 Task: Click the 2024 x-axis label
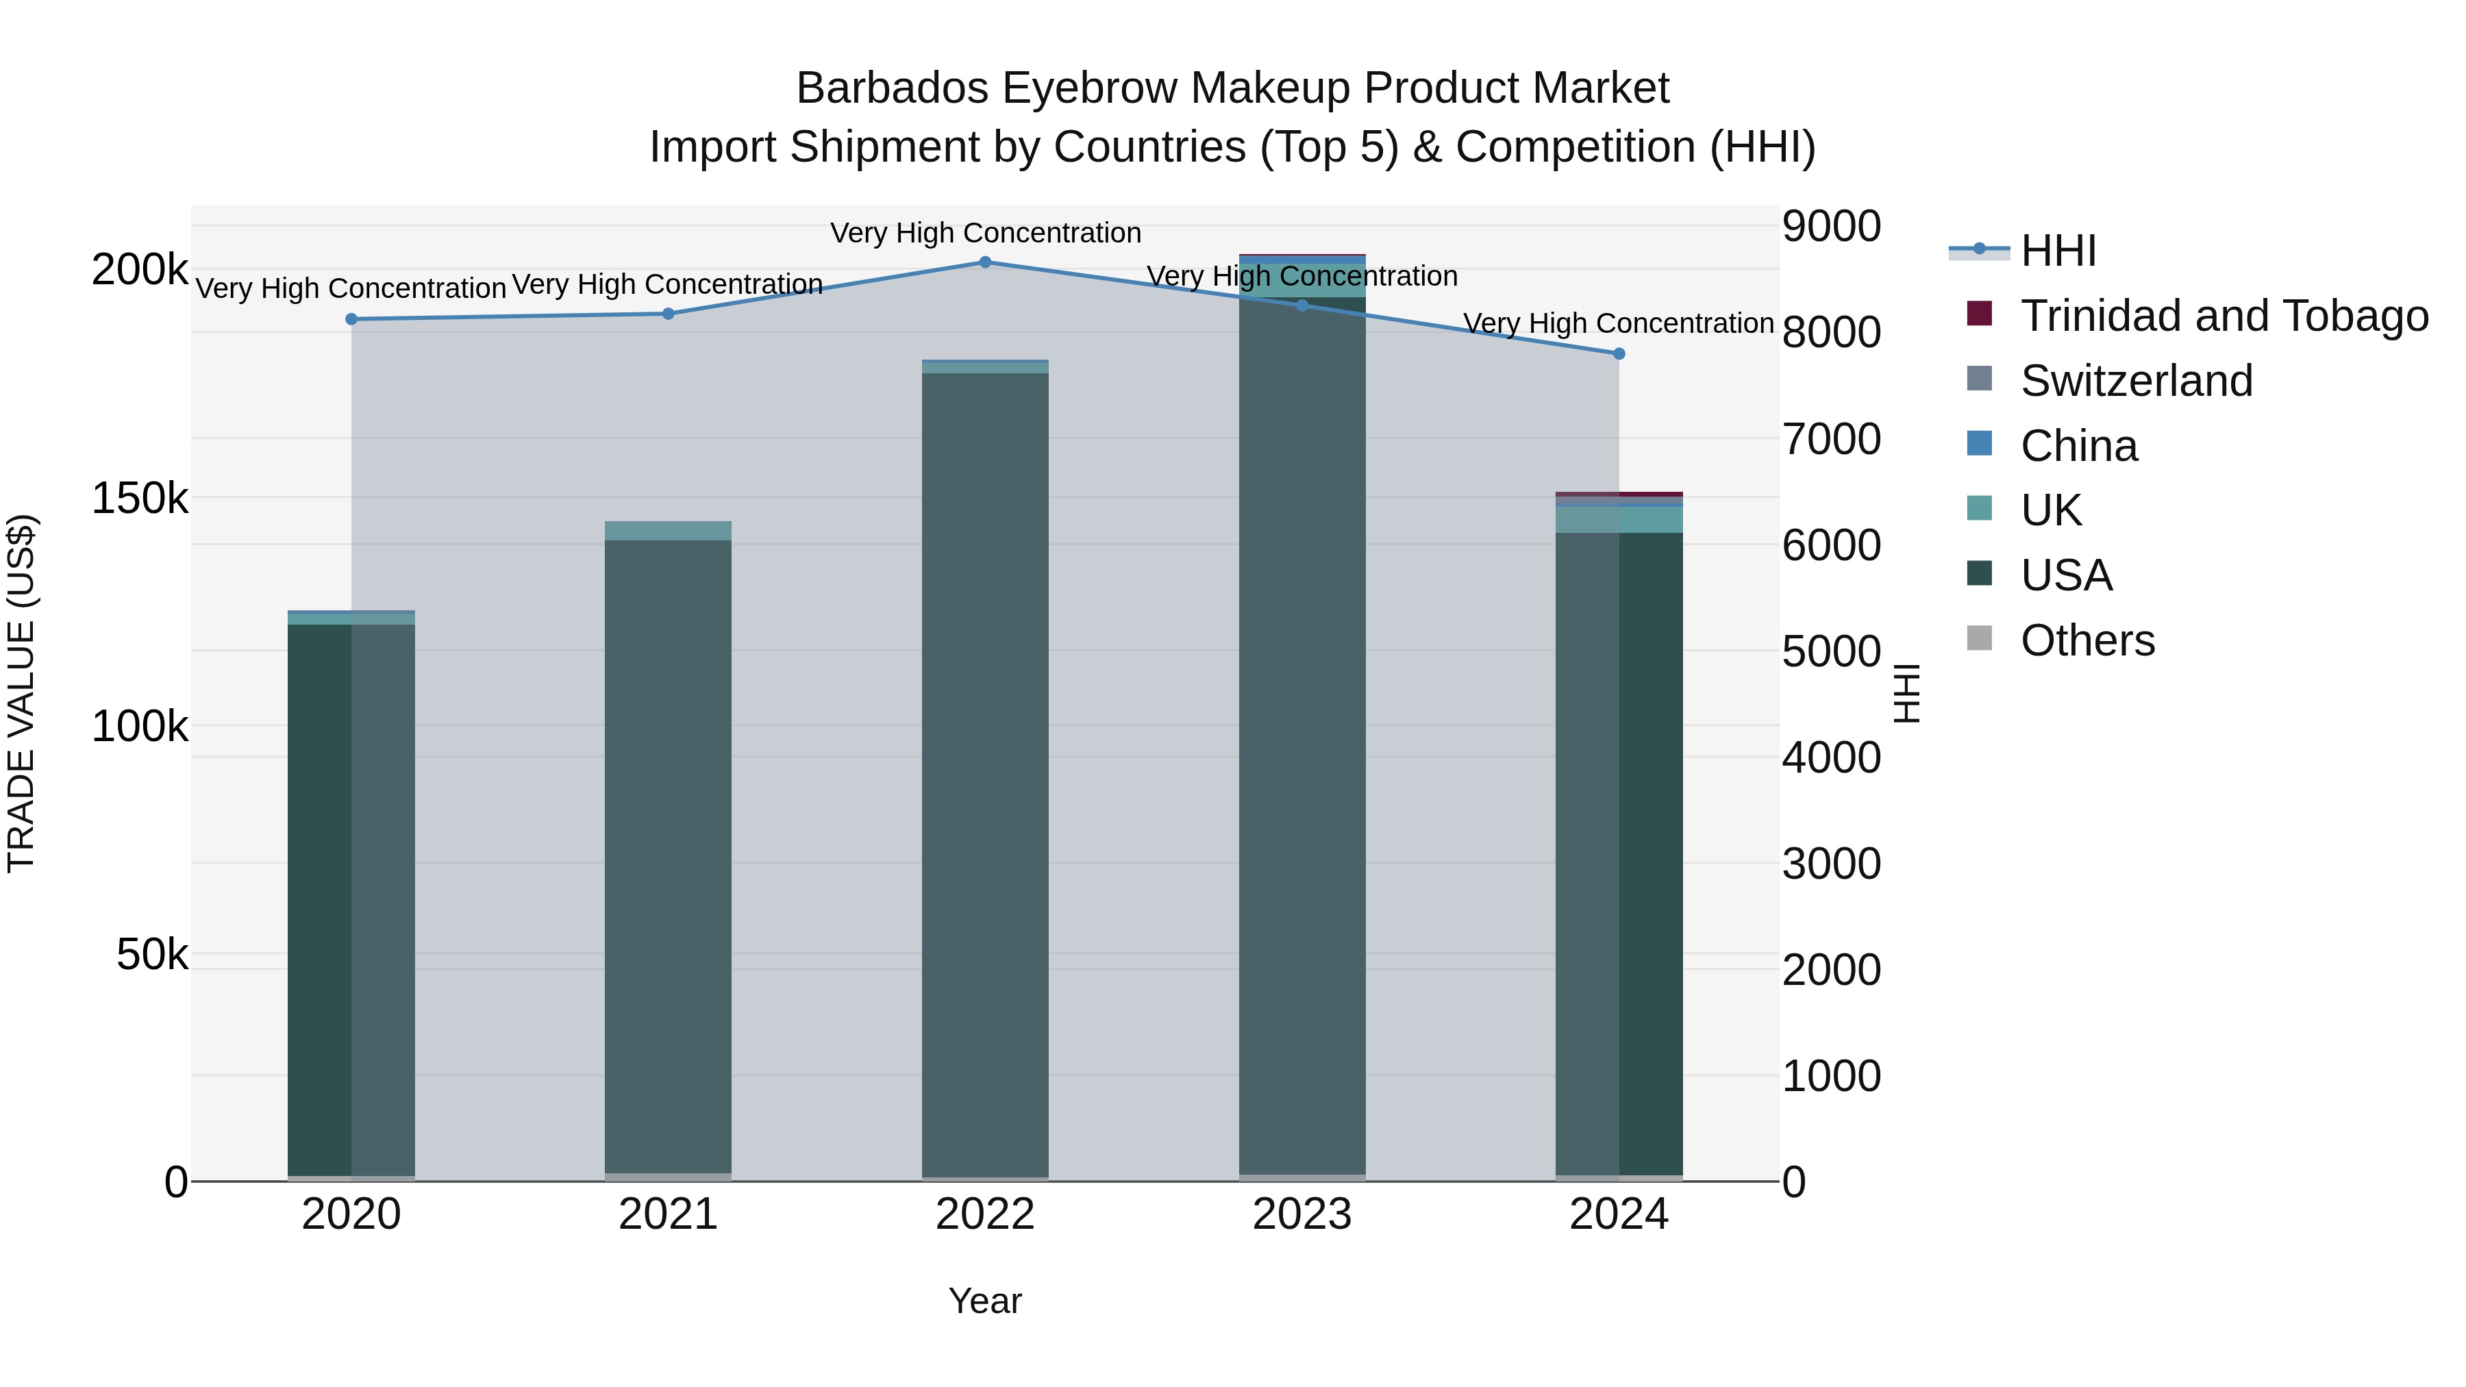1619,1214
